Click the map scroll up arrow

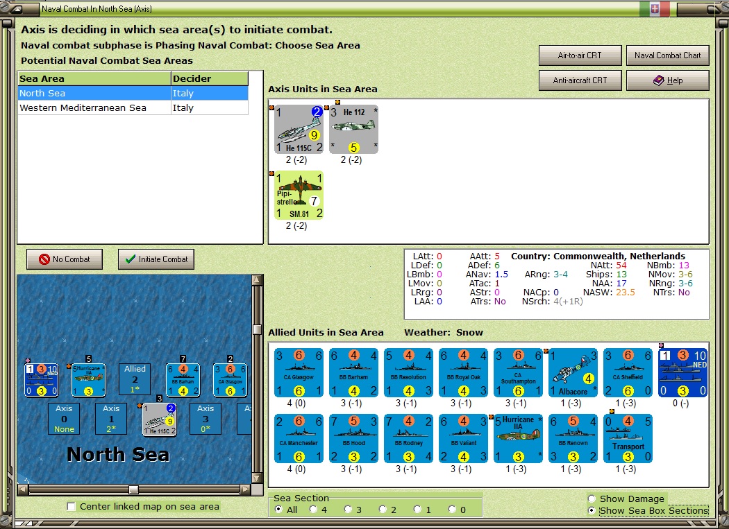pos(257,279)
